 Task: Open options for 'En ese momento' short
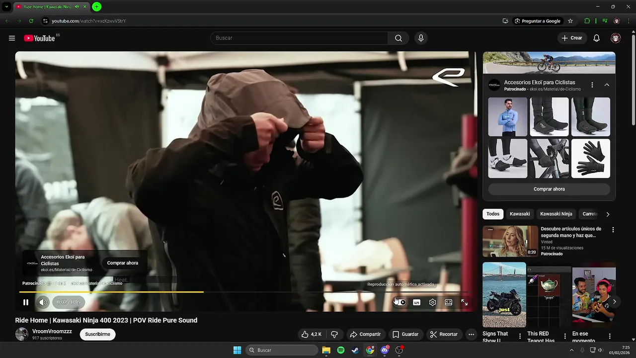[x=610, y=337]
